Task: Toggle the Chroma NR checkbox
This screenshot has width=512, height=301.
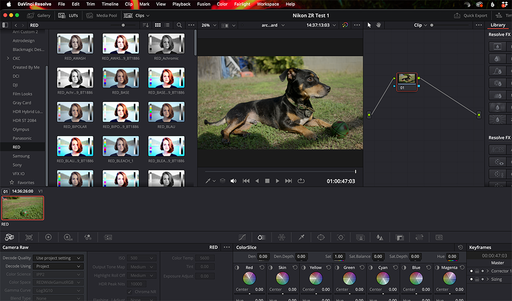Action: point(130,292)
